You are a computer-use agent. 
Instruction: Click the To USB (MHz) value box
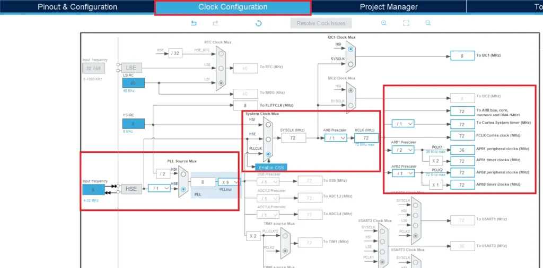[310, 181]
